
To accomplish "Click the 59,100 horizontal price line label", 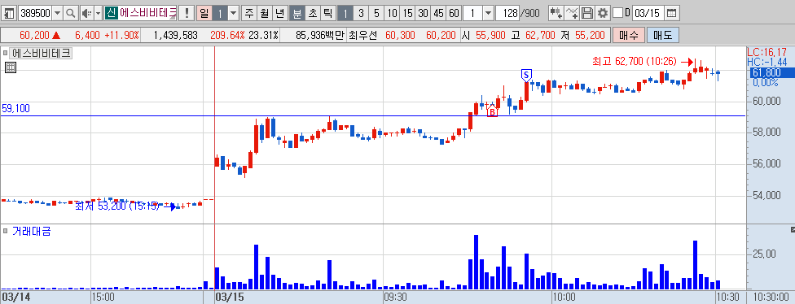I will click(15, 109).
